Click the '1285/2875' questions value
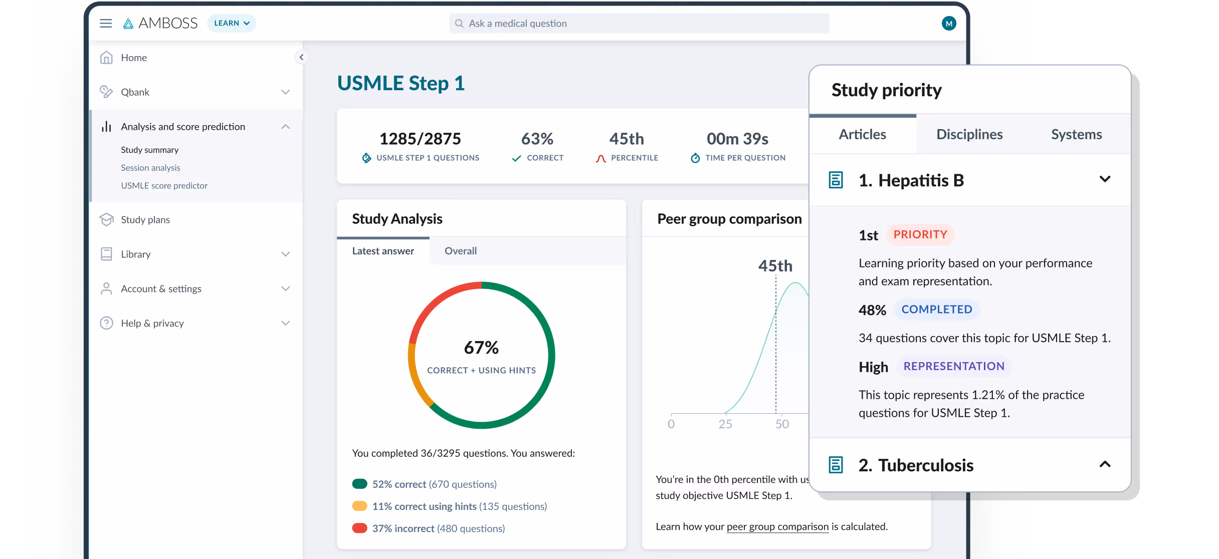 pos(420,139)
